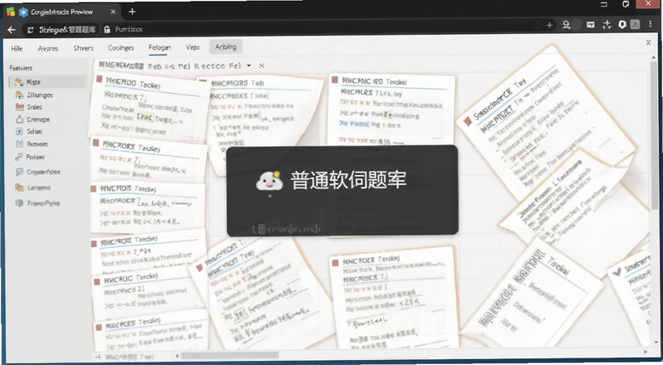Click the Coolnges menu item

[121, 48]
